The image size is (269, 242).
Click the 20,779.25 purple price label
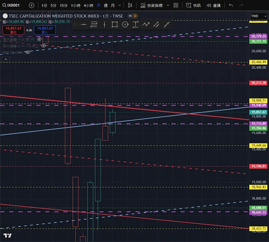[258, 36]
